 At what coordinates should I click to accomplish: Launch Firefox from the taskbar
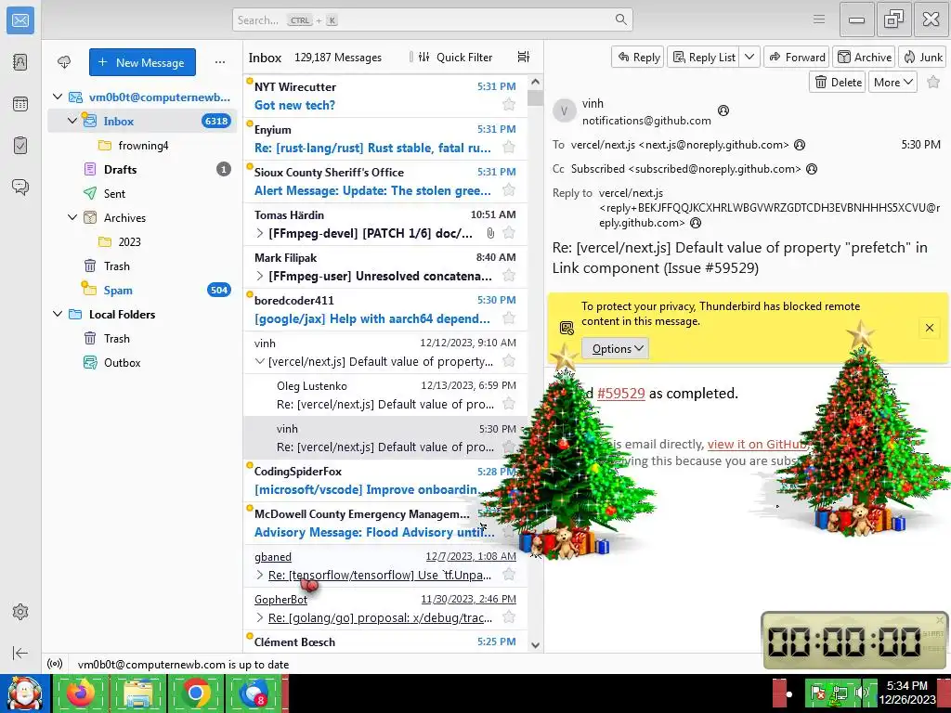click(82, 693)
